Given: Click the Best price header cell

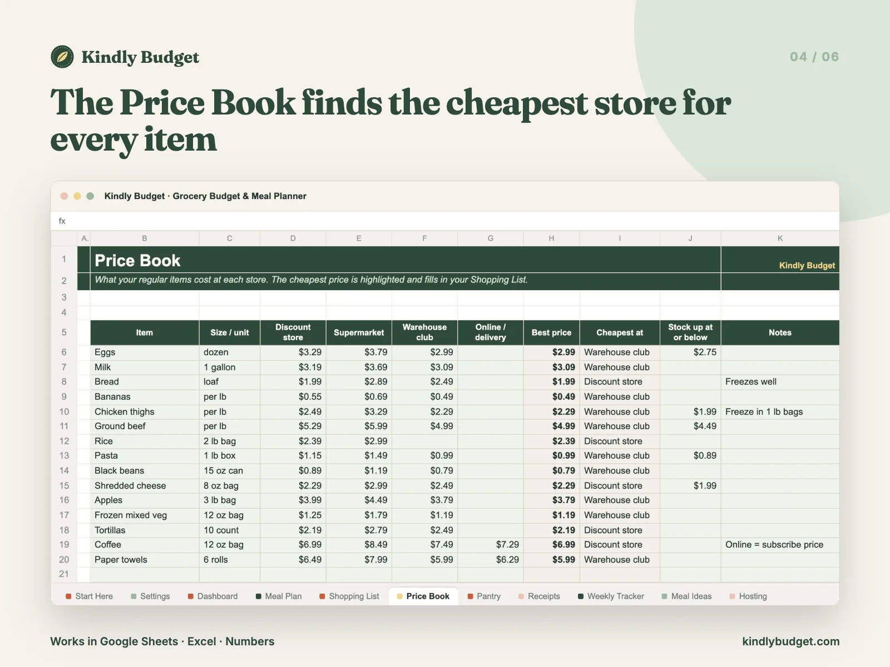Looking at the screenshot, I should pos(551,332).
